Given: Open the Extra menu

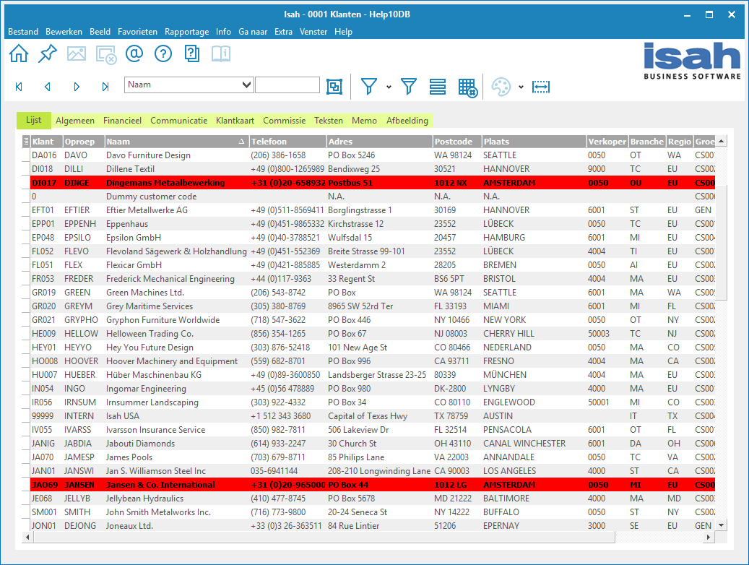Looking at the screenshot, I should (283, 32).
